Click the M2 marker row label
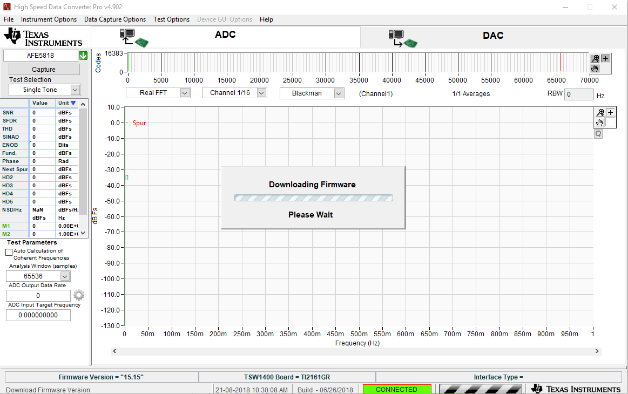Screen dimensions: 628x394 [x=6, y=234]
